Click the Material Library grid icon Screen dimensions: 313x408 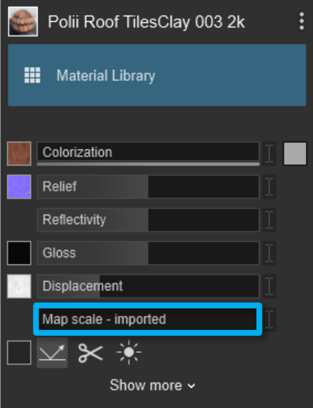32,75
